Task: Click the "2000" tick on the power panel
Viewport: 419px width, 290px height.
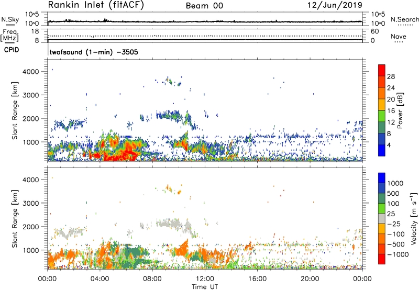Action: 31,118
